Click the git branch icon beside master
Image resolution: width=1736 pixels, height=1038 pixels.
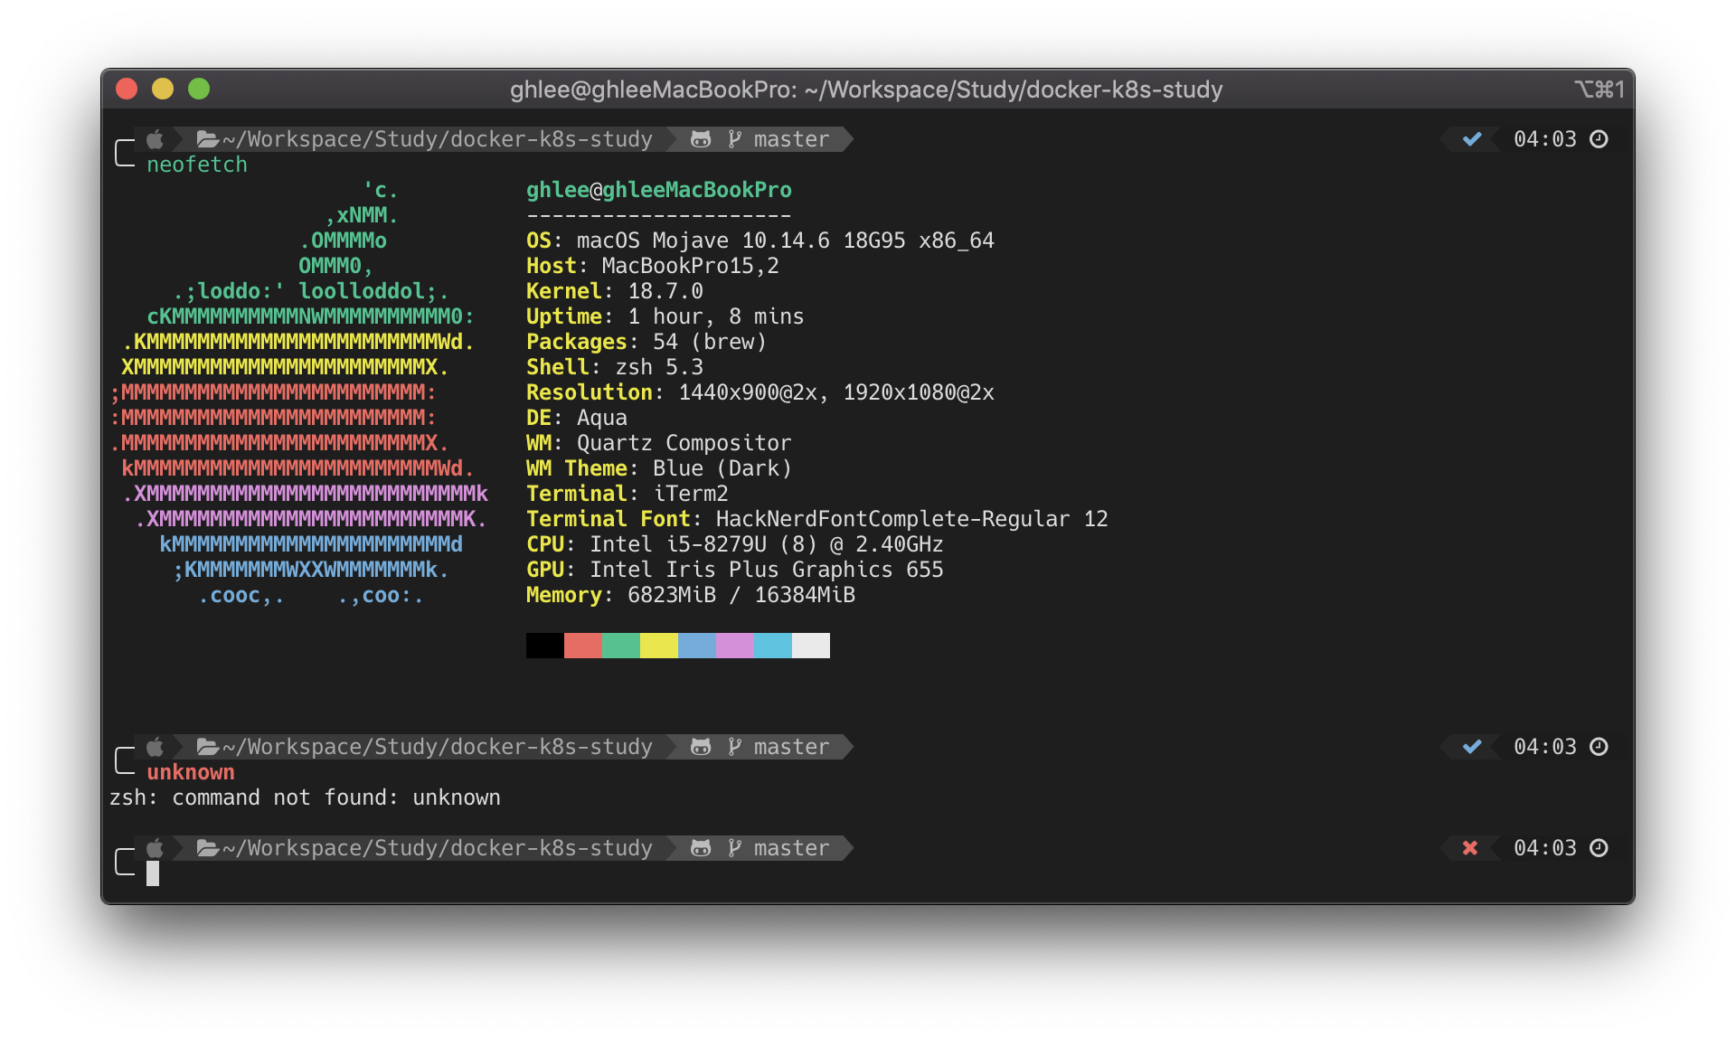click(734, 139)
